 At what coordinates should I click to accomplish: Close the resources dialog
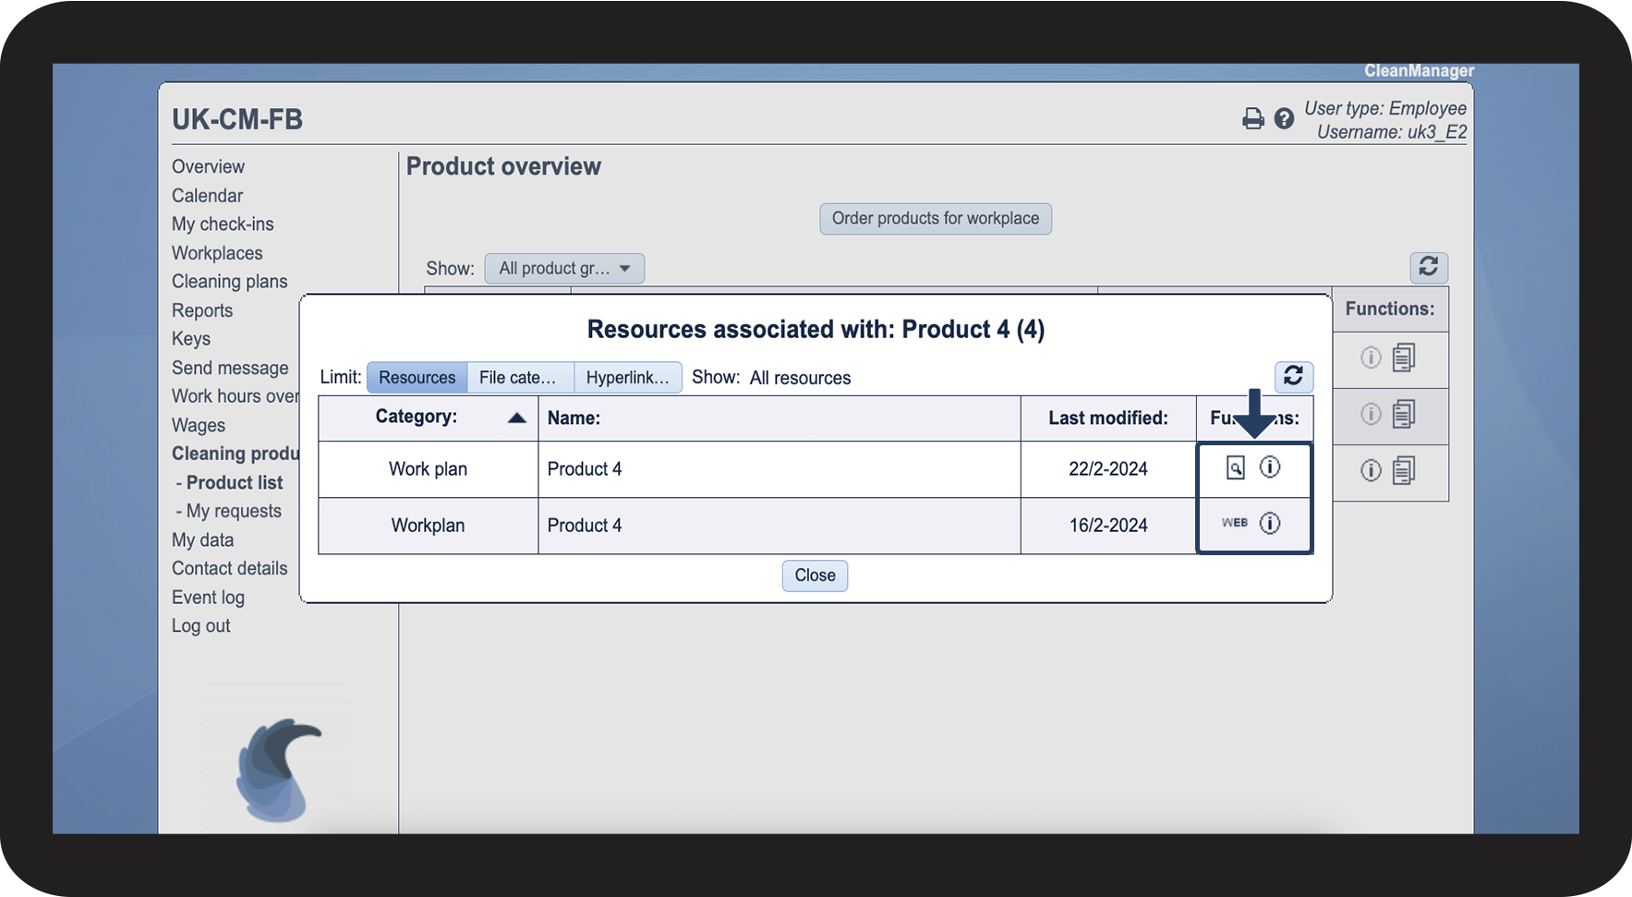[815, 576]
